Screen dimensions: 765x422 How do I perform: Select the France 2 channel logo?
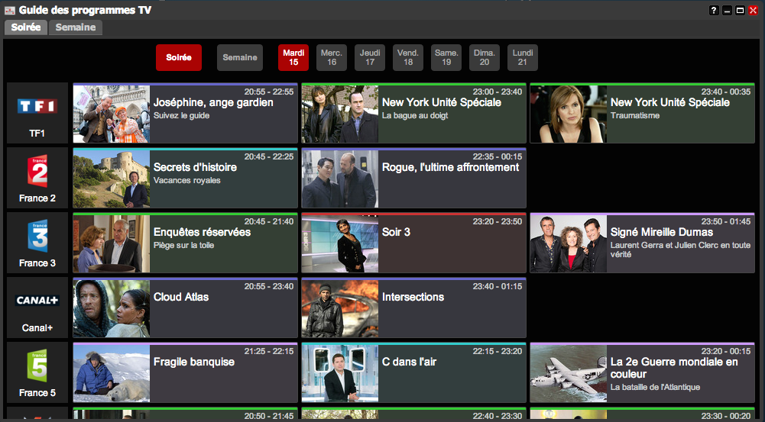37,172
